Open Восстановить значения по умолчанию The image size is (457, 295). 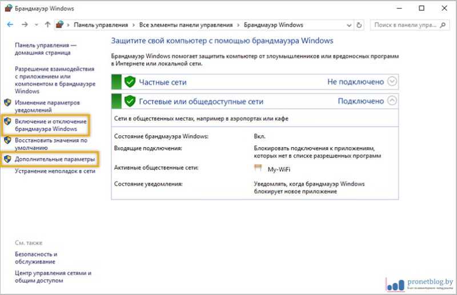(51, 144)
